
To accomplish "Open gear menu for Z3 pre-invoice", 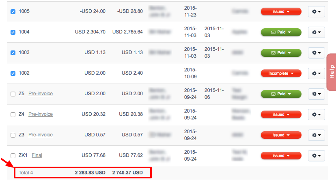I will click(x=316, y=135).
